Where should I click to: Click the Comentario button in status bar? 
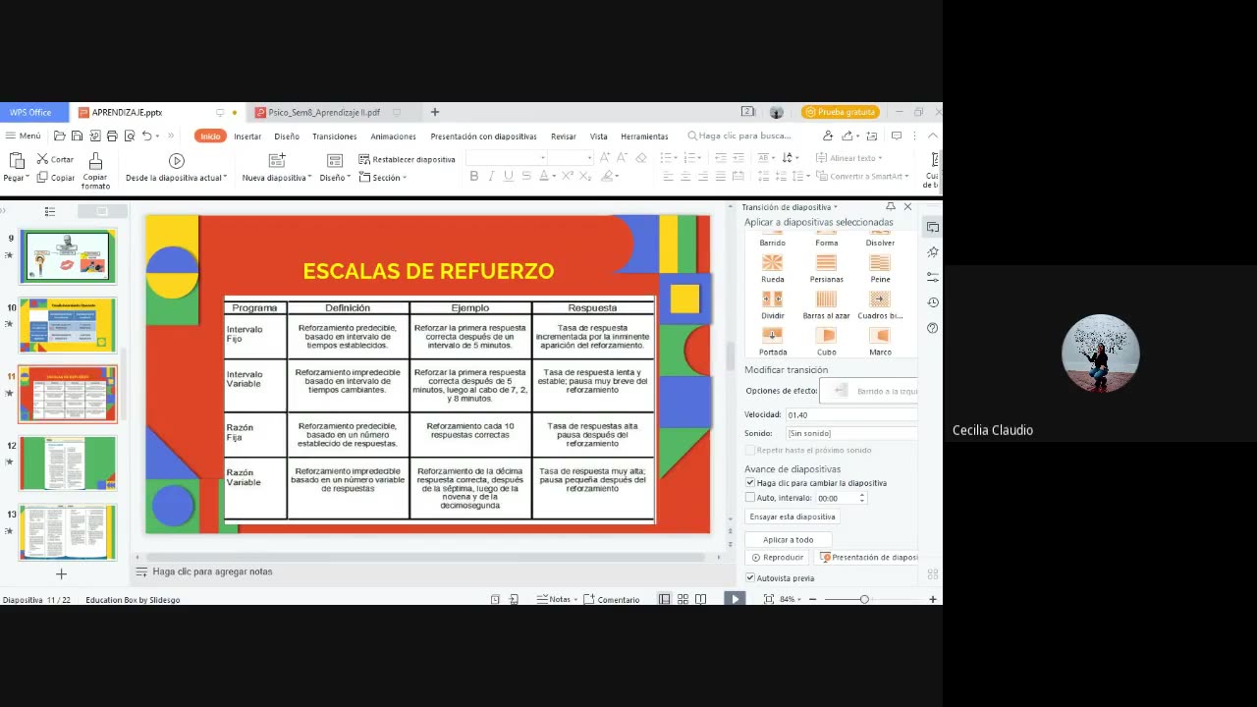click(x=611, y=599)
